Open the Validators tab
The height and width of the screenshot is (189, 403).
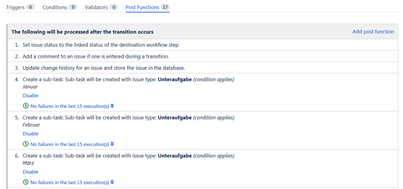101,7
